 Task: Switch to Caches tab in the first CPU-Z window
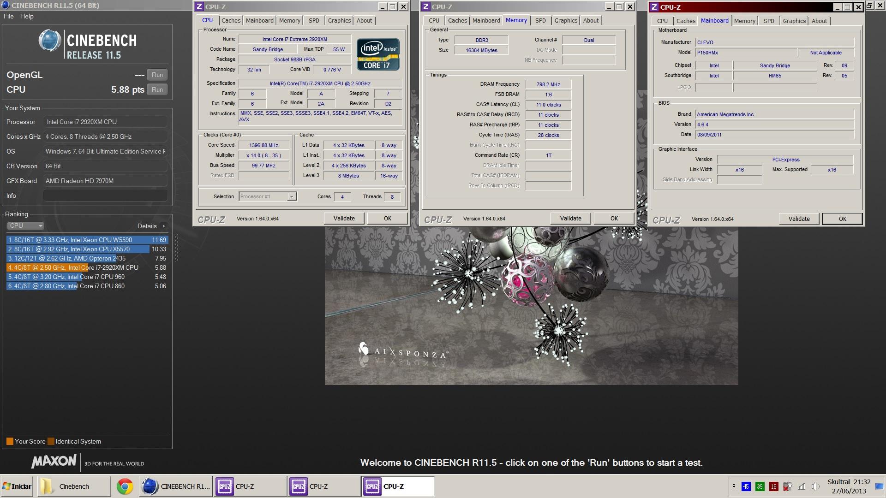pos(231,20)
